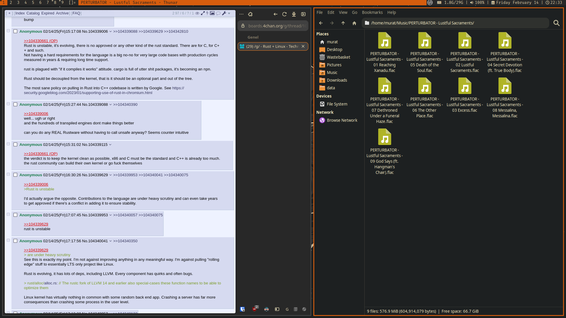Open Thunar search magnifier

click(x=556, y=23)
